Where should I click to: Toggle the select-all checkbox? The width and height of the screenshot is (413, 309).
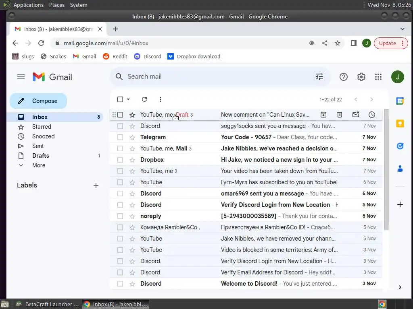pyautogui.click(x=120, y=99)
